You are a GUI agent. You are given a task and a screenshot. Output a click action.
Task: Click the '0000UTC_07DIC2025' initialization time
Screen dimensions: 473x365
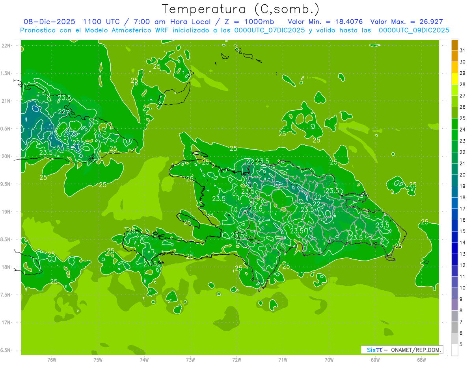[x=269, y=30]
